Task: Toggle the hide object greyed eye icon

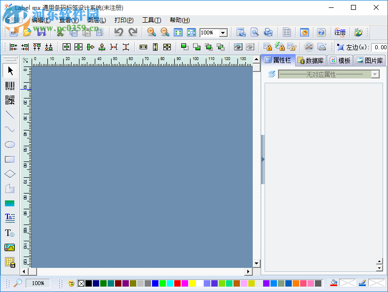Action: [250, 47]
